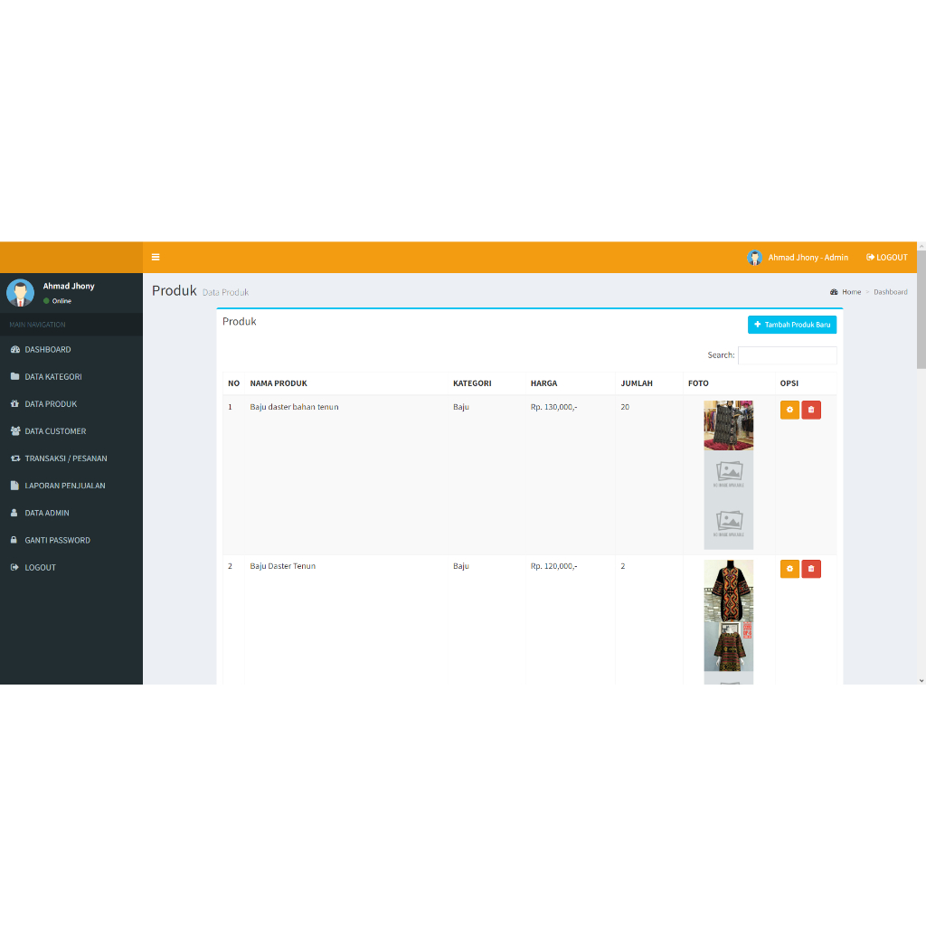Image resolution: width=926 pixels, height=926 pixels.
Task: Click the sidebar profile avatar picture
Action: tap(20, 292)
